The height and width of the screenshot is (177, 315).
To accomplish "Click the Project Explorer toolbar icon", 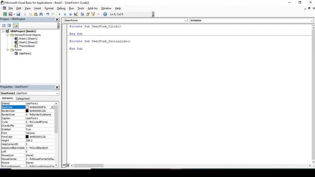I will tap(82, 14).
